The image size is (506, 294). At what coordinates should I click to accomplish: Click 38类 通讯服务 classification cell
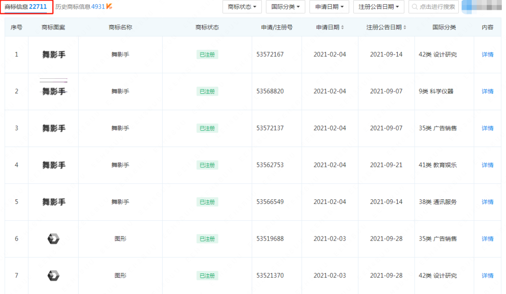(x=438, y=202)
